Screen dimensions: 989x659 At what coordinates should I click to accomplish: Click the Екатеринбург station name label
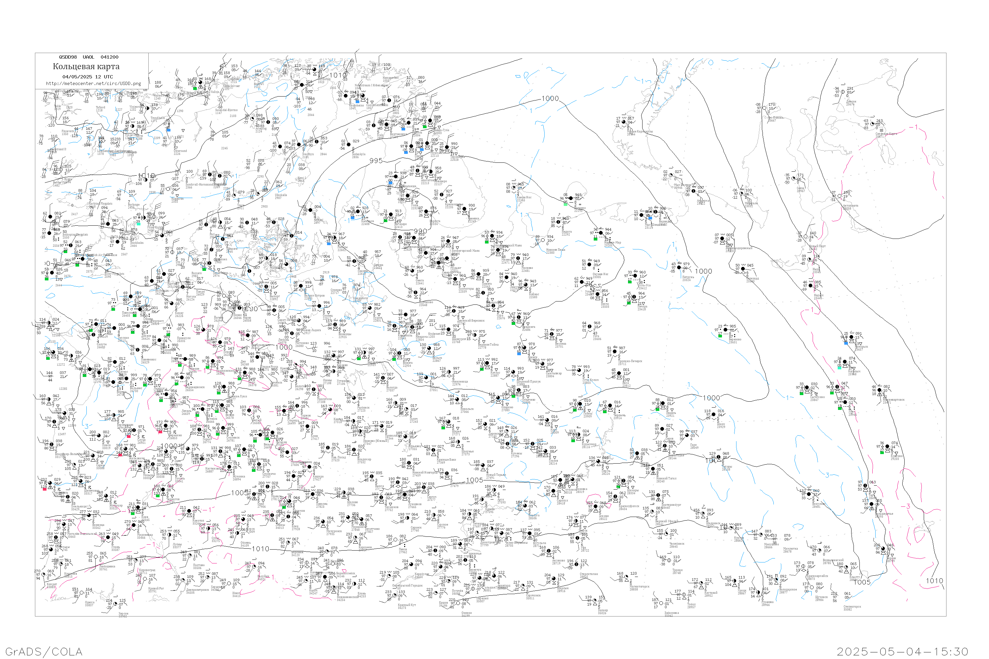pyautogui.click(x=672, y=505)
